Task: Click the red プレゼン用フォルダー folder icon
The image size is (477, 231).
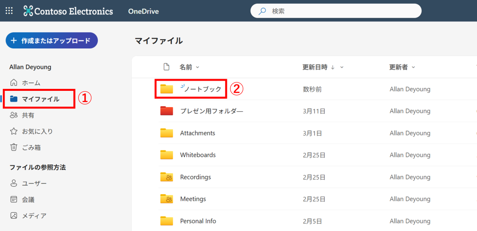Action: (x=166, y=111)
